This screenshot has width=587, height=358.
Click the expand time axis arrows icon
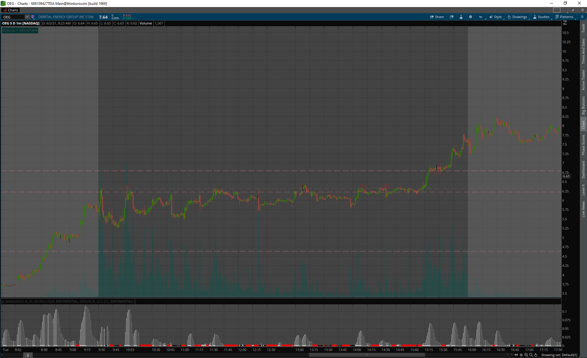516,355
